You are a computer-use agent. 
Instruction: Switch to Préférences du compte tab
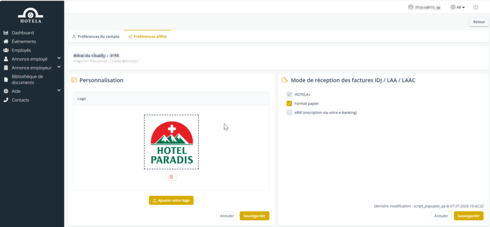(96, 36)
